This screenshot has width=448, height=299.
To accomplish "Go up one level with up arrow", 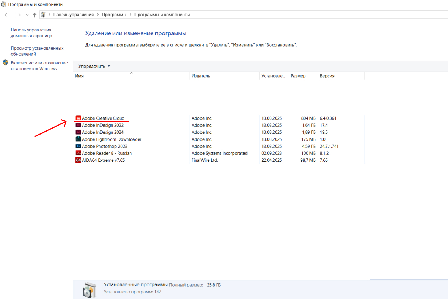I will (x=35, y=15).
